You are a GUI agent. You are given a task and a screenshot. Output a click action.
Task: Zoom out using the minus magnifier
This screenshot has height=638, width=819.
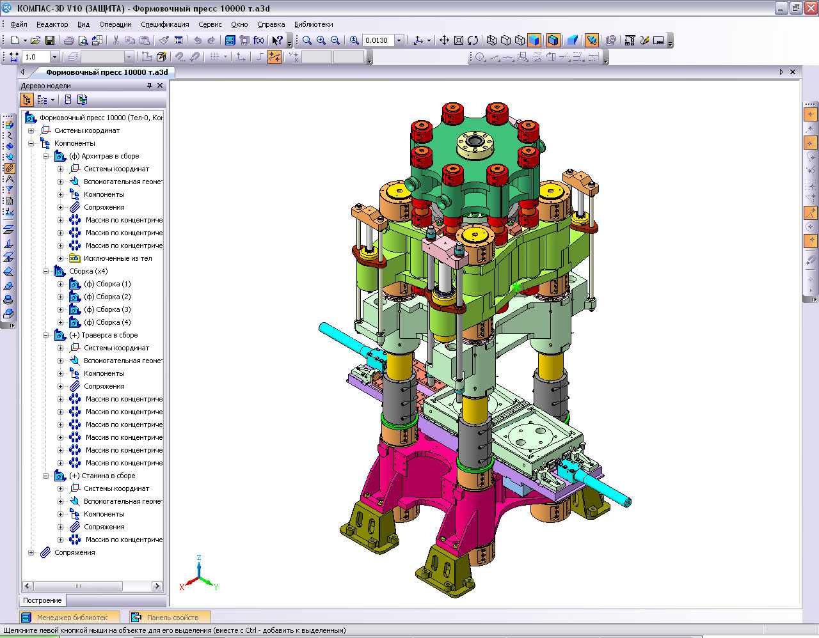point(335,40)
